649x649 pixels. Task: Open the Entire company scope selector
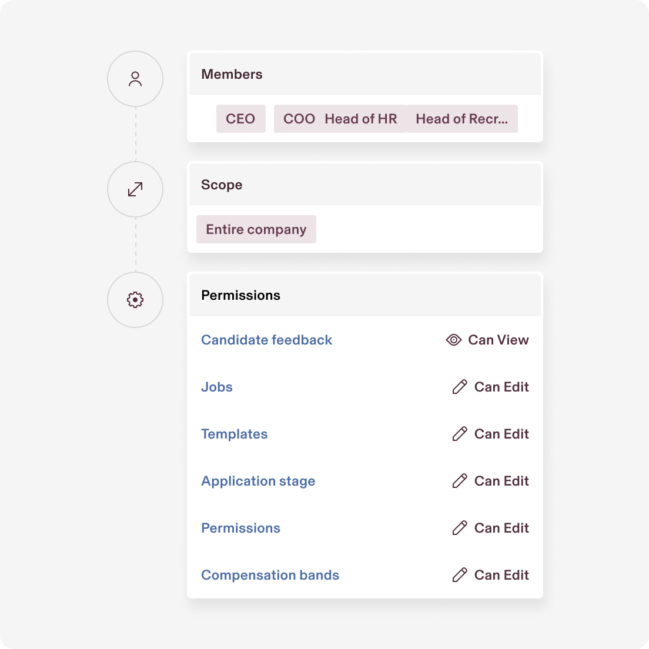(x=256, y=229)
